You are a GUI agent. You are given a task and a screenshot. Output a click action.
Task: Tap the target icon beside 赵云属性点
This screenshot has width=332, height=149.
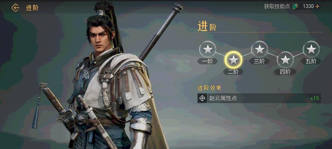[x=202, y=98]
